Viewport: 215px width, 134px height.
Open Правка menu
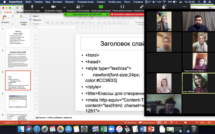click(x=38, y=2)
